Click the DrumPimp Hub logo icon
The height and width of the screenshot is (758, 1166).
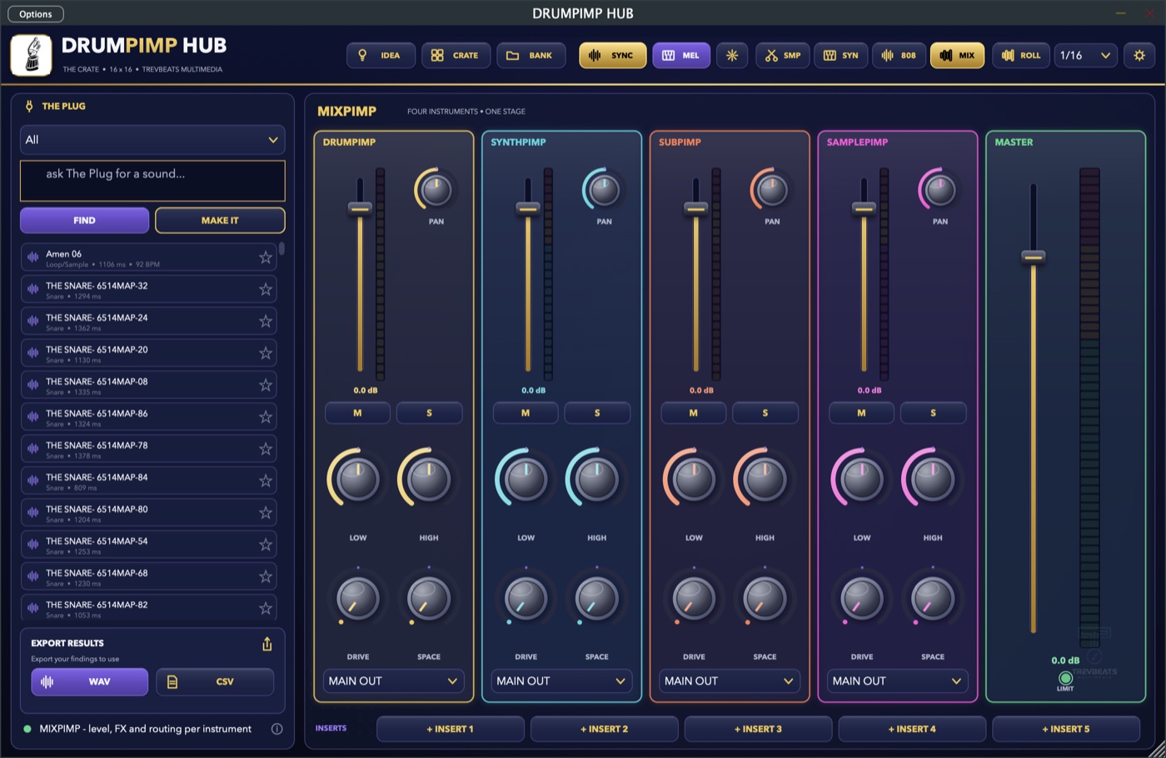coord(32,55)
